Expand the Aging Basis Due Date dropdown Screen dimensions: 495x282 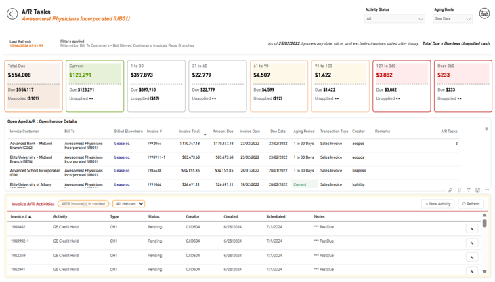[x=453, y=19]
